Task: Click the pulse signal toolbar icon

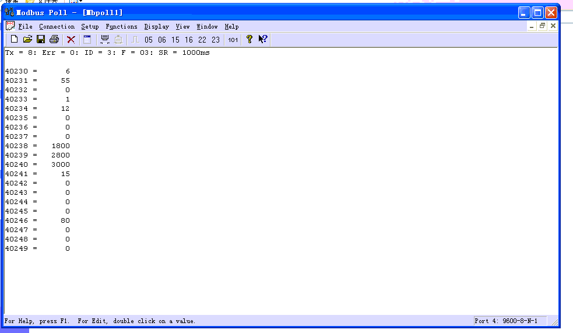Action: (x=135, y=40)
